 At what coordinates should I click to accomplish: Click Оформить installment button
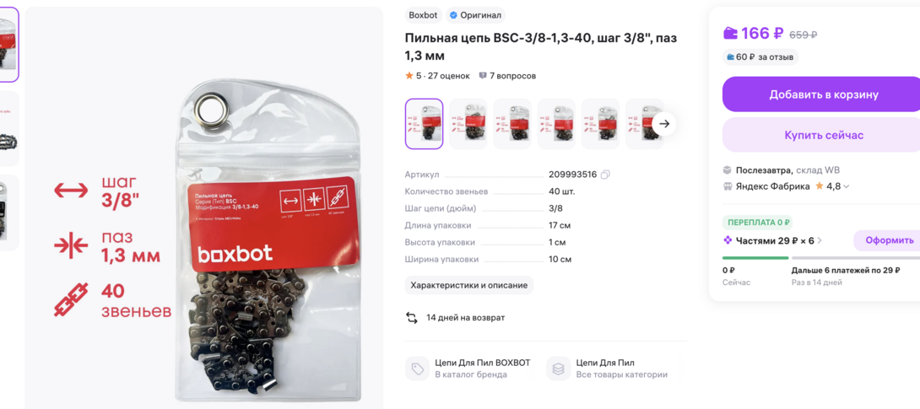point(889,240)
